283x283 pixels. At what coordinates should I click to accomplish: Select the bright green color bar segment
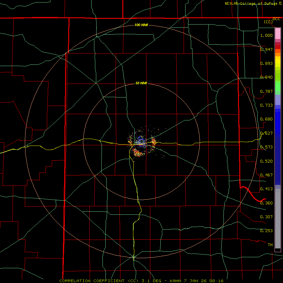278,86
